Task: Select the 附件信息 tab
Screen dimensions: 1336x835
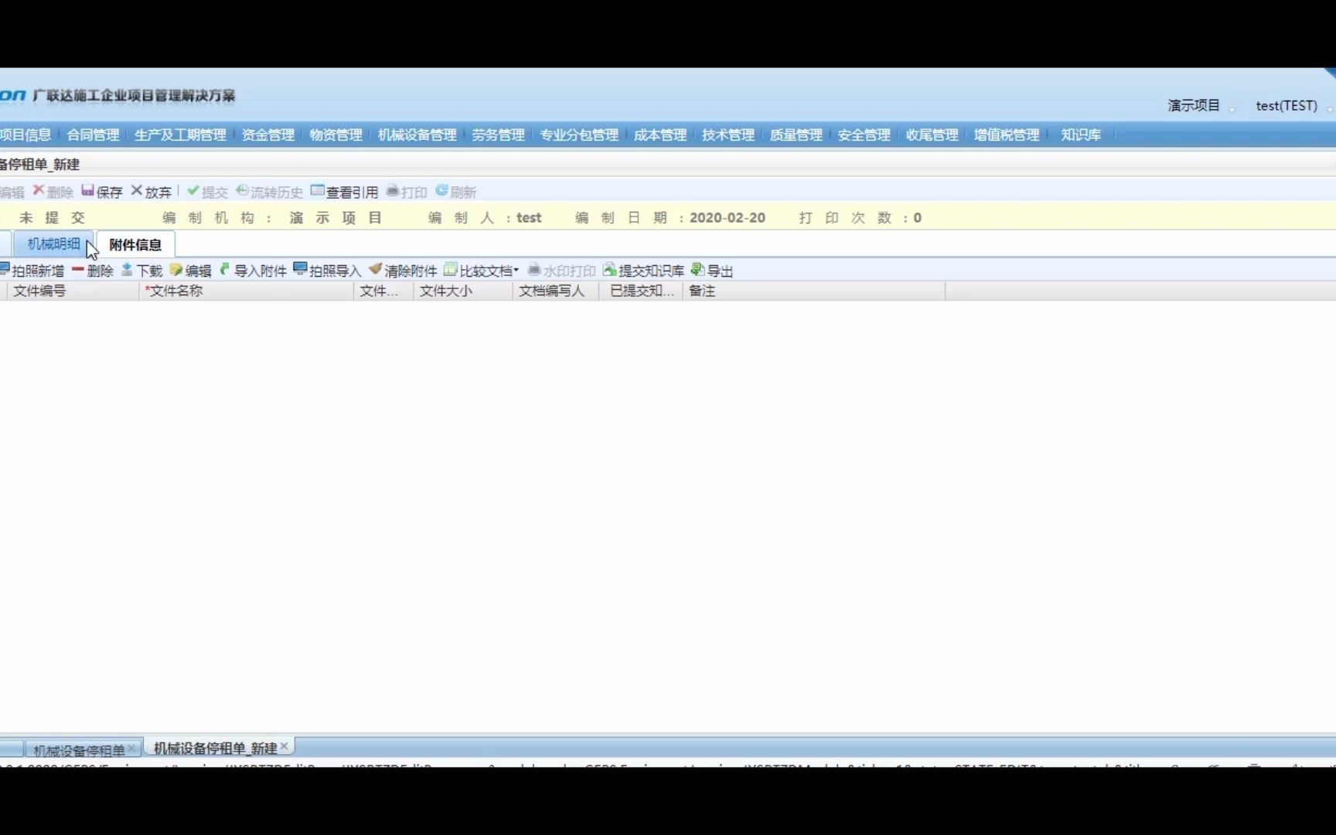Action: pyautogui.click(x=135, y=244)
